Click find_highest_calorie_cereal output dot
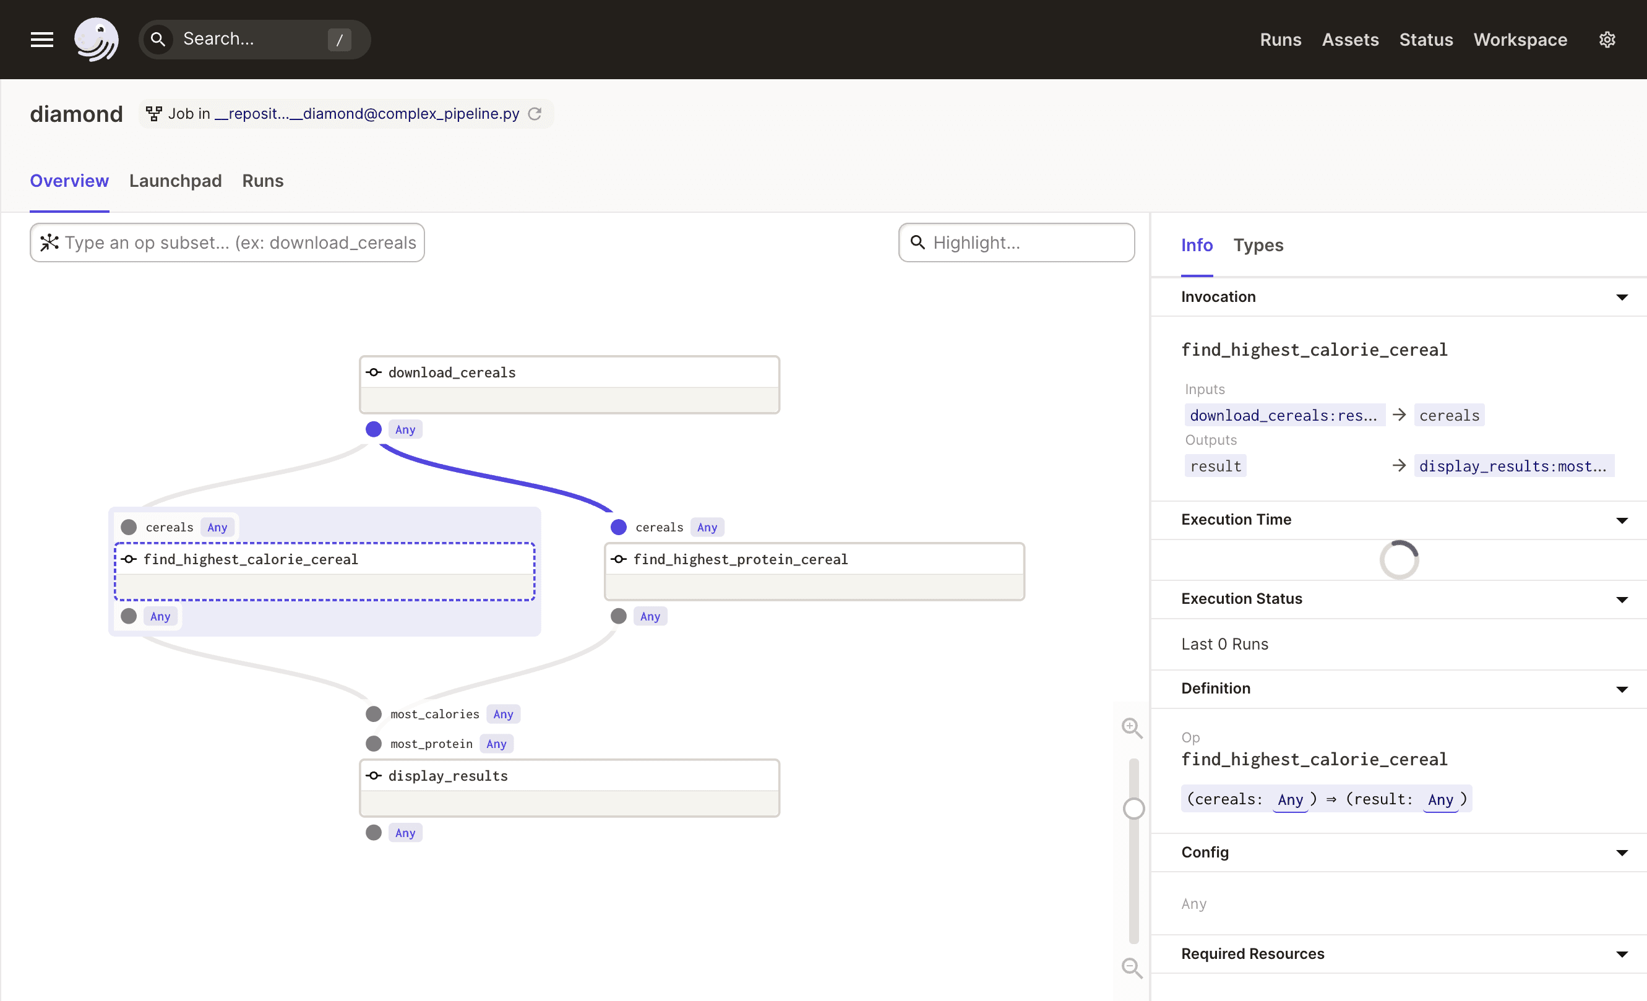The width and height of the screenshot is (1647, 1001). coord(129,616)
